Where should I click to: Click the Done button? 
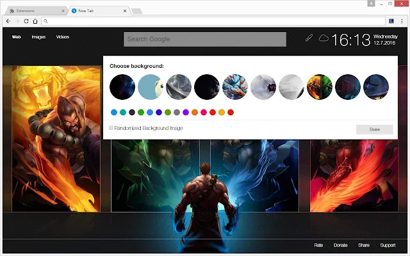(374, 129)
